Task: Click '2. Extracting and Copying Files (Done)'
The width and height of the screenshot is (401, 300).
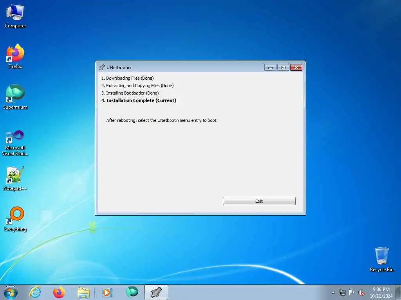Action: coord(137,86)
